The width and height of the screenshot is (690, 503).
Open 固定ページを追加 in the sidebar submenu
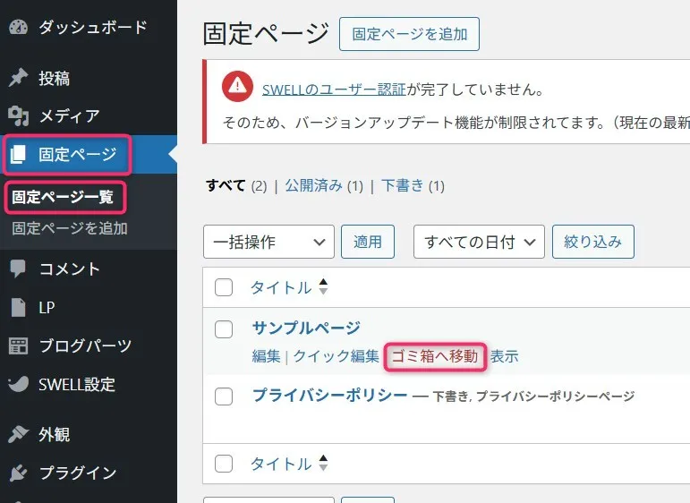[x=70, y=228]
